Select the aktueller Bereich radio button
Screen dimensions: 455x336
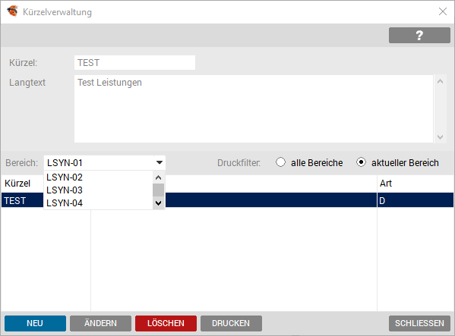[361, 162]
